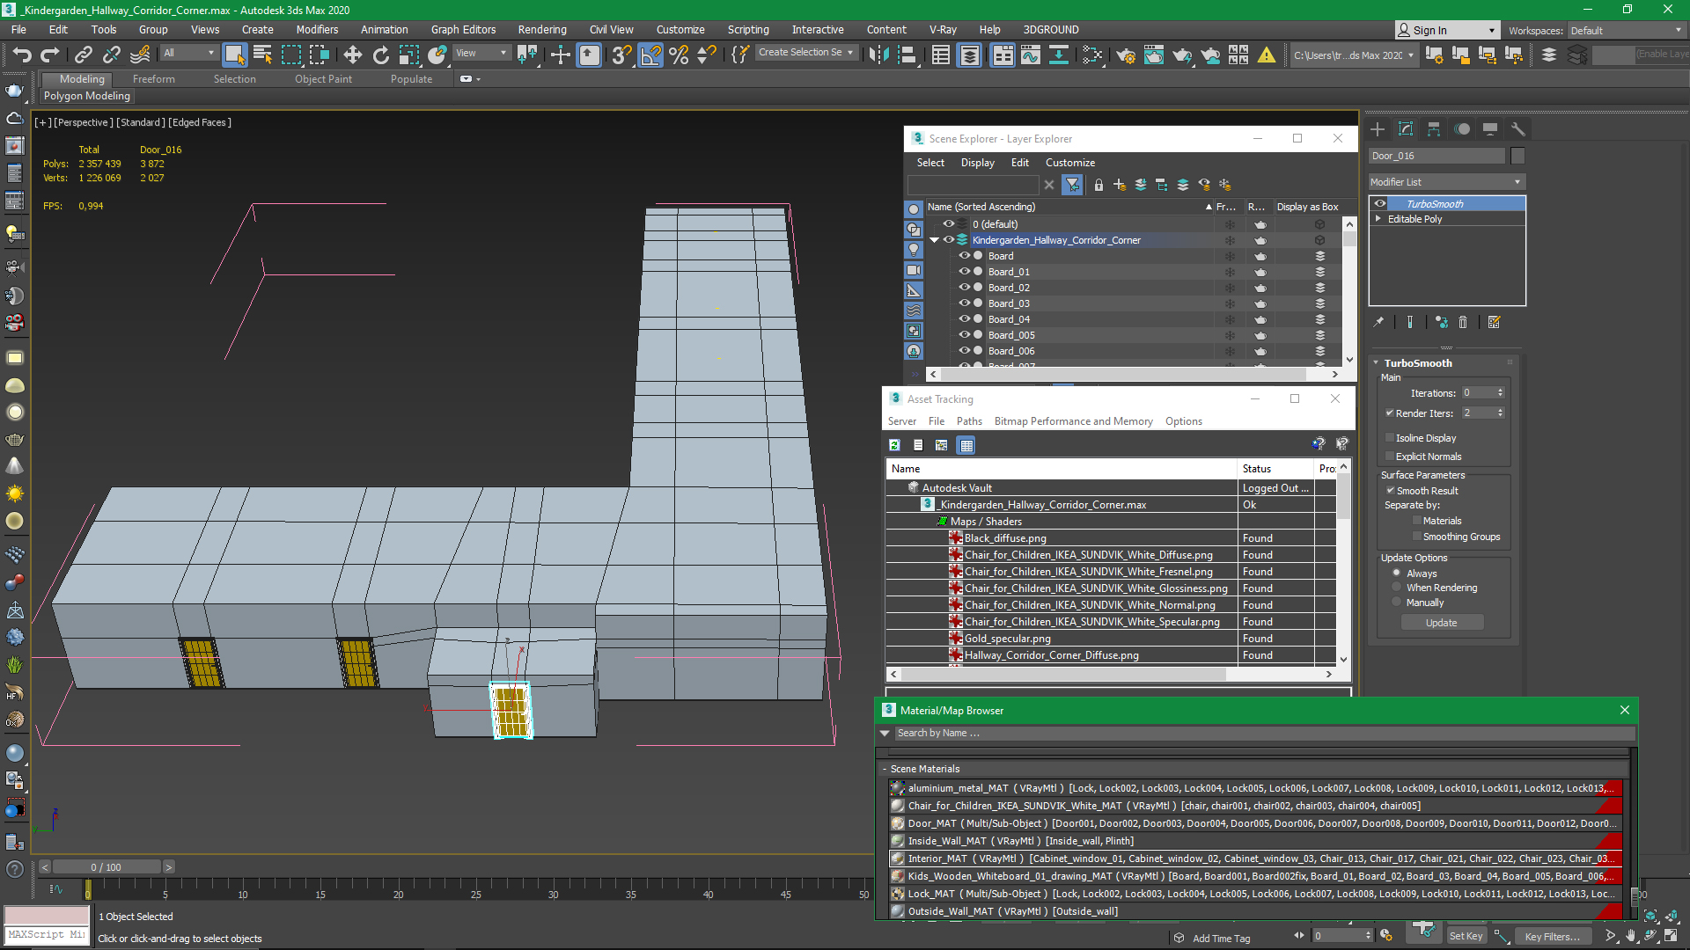The height and width of the screenshot is (950, 1690).
Task: Check Separate by Smoothing Groups option
Action: point(1417,536)
